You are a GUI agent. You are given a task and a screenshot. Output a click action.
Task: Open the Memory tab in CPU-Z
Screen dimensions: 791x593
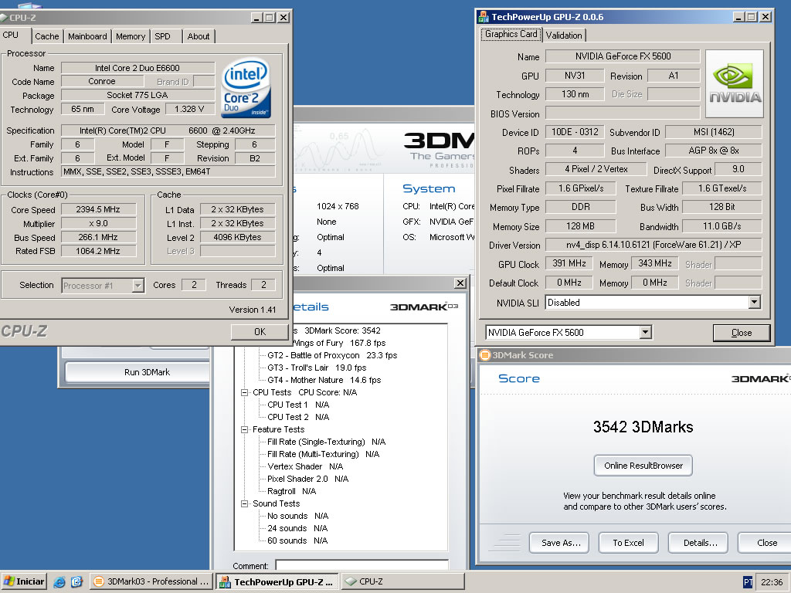tap(130, 36)
